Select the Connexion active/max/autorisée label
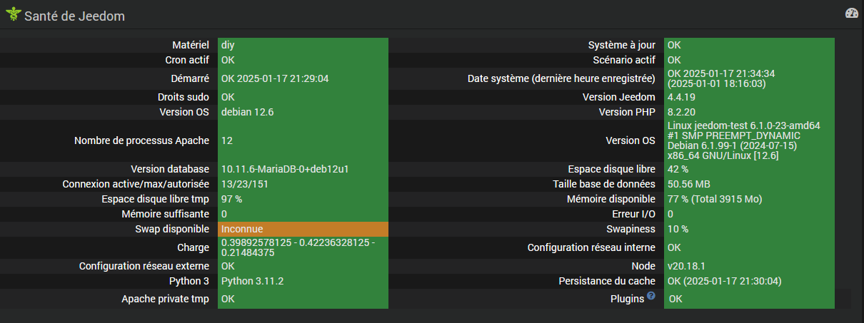Screen dimensions: 864x323 point(136,184)
